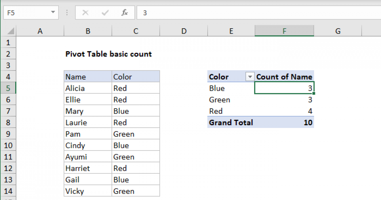This screenshot has height=200, width=381.
Task: Select the cell containing 'Alicia'
Action: (88, 88)
